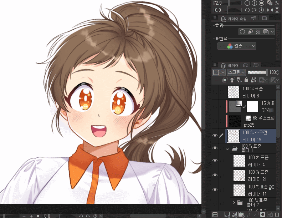Switch to the animation cels tab icon
The image size is (282, 218).
pyautogui.click(x=253, y=18)
